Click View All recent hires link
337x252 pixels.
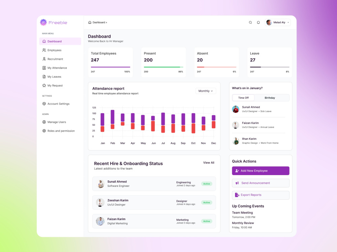(x=209, y=163)
